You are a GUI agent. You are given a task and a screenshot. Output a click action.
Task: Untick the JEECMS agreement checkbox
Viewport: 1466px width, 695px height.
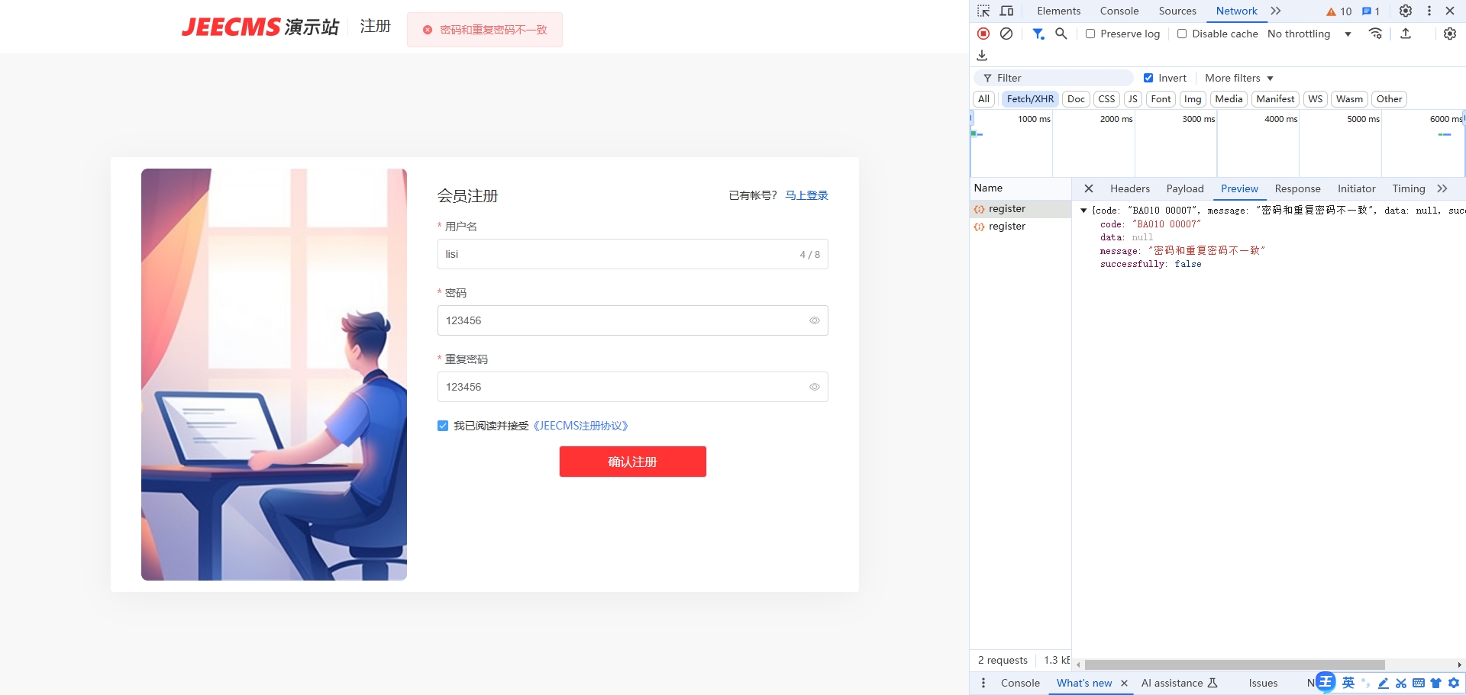(x=443, y=426)
